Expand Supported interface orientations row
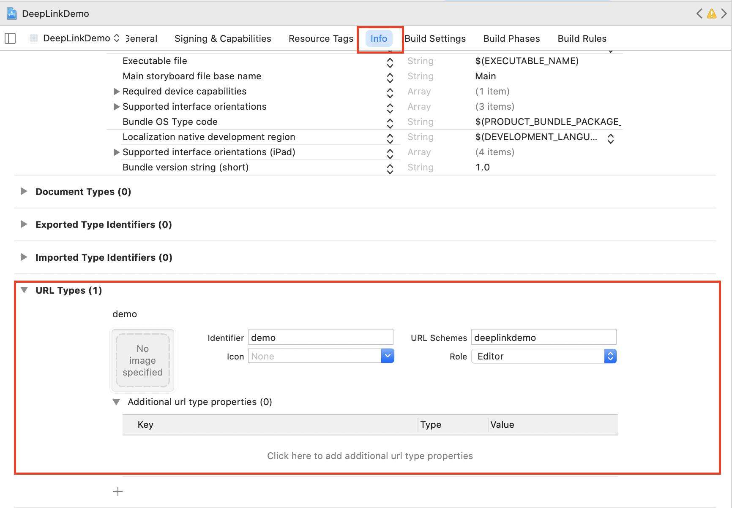Viewport: 732px width, 508px height. tap(116, 106)
